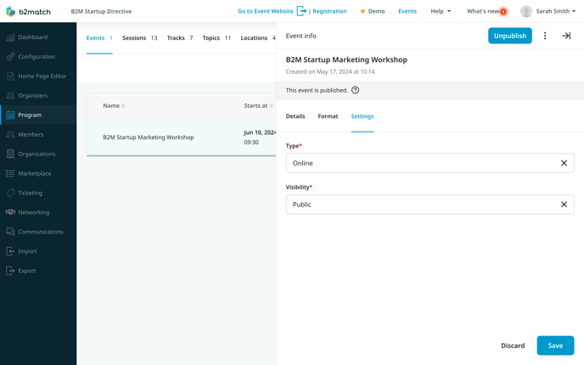The height and width of the screenshot is (365, 584).
Task: Clear the Type field value
Action: pos(564,163)
